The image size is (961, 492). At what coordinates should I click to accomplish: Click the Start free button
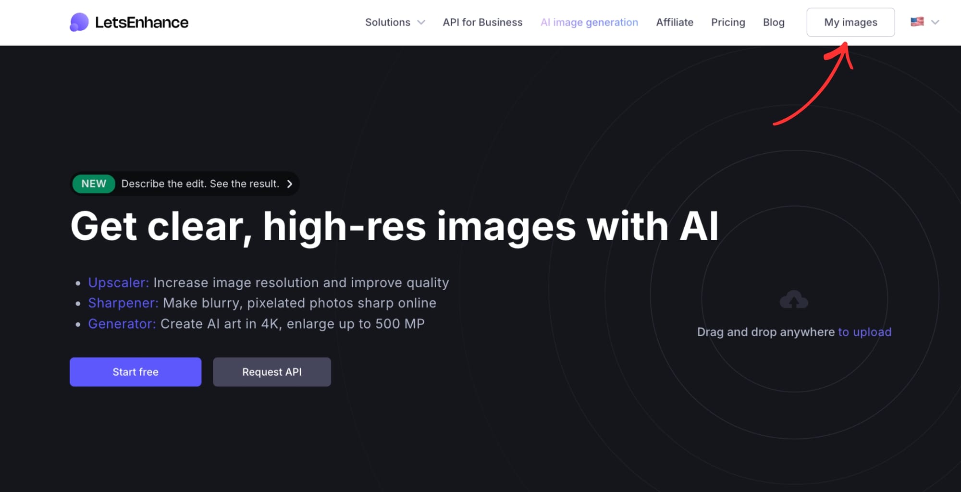click(x=135, y=371)
